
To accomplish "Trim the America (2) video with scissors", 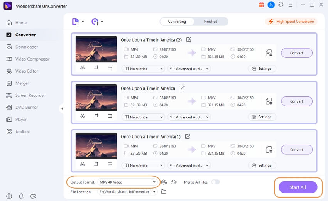I will [x=83, y=68].
